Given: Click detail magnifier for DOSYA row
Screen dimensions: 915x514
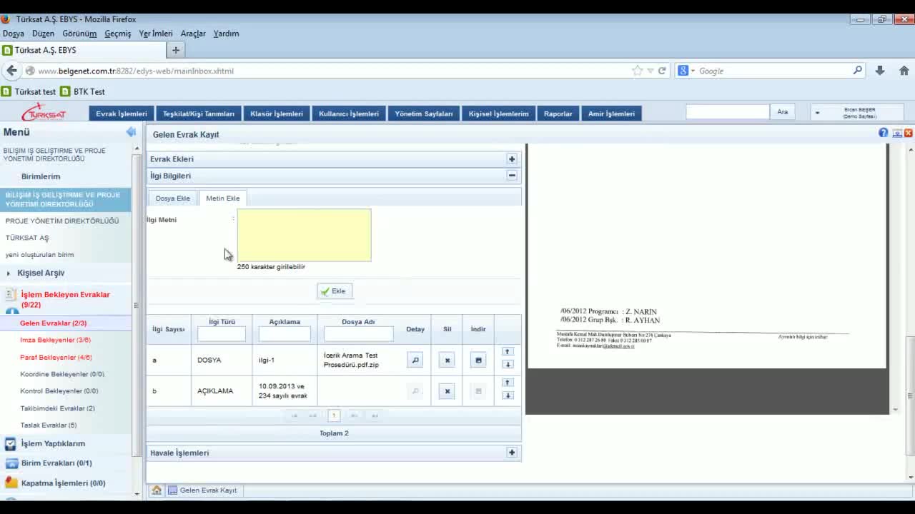Looking at the screenshot, I should coord(415,361).
